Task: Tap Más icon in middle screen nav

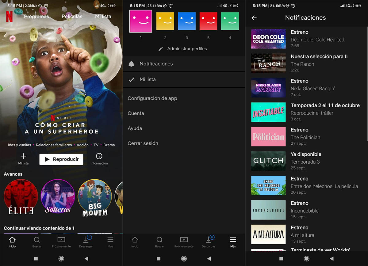Action: (233, 242)
